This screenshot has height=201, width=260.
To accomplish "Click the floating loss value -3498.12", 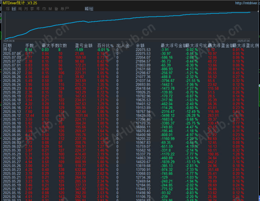I will pos(167,115).
